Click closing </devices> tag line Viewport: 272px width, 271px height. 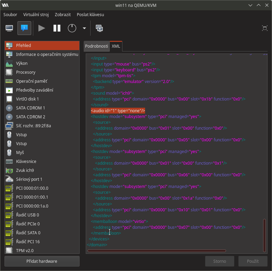point(99,239)
